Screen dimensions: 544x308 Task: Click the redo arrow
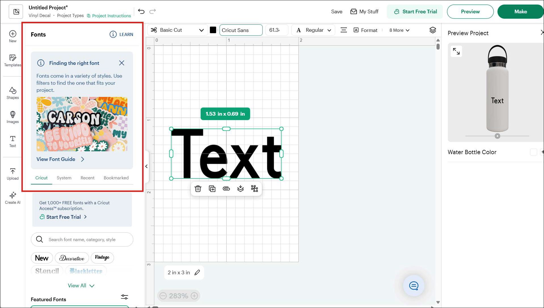[153, 11]
